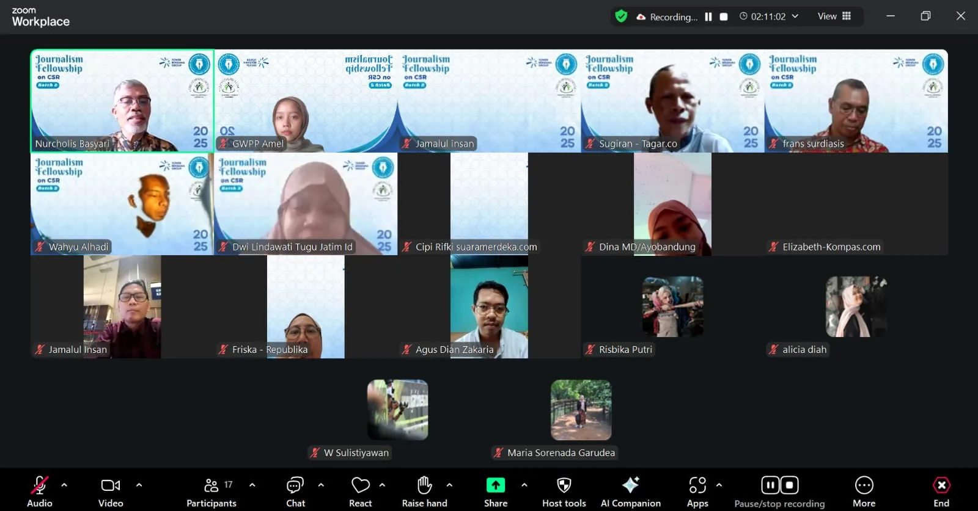Select frans surdiasis video tile
Screen dimensions: 978x511
[x=856, y=101]
